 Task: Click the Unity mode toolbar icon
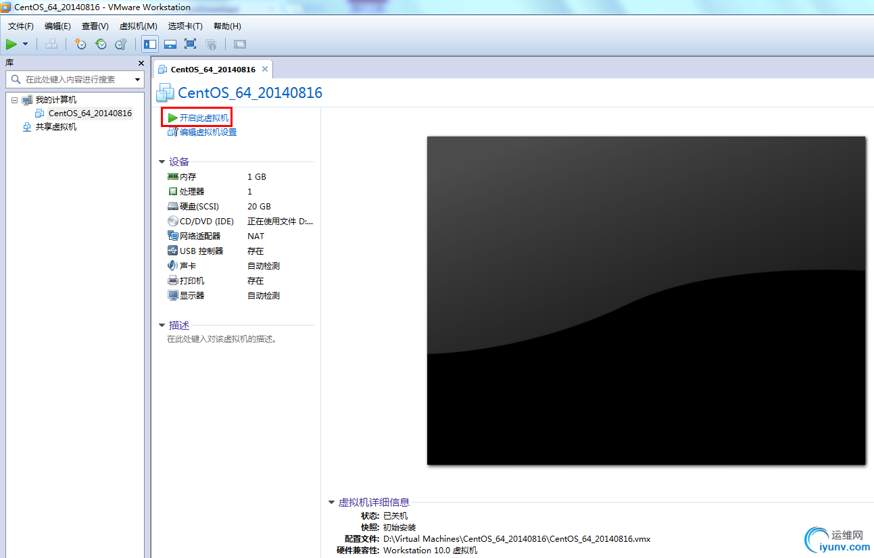point(211,44)
